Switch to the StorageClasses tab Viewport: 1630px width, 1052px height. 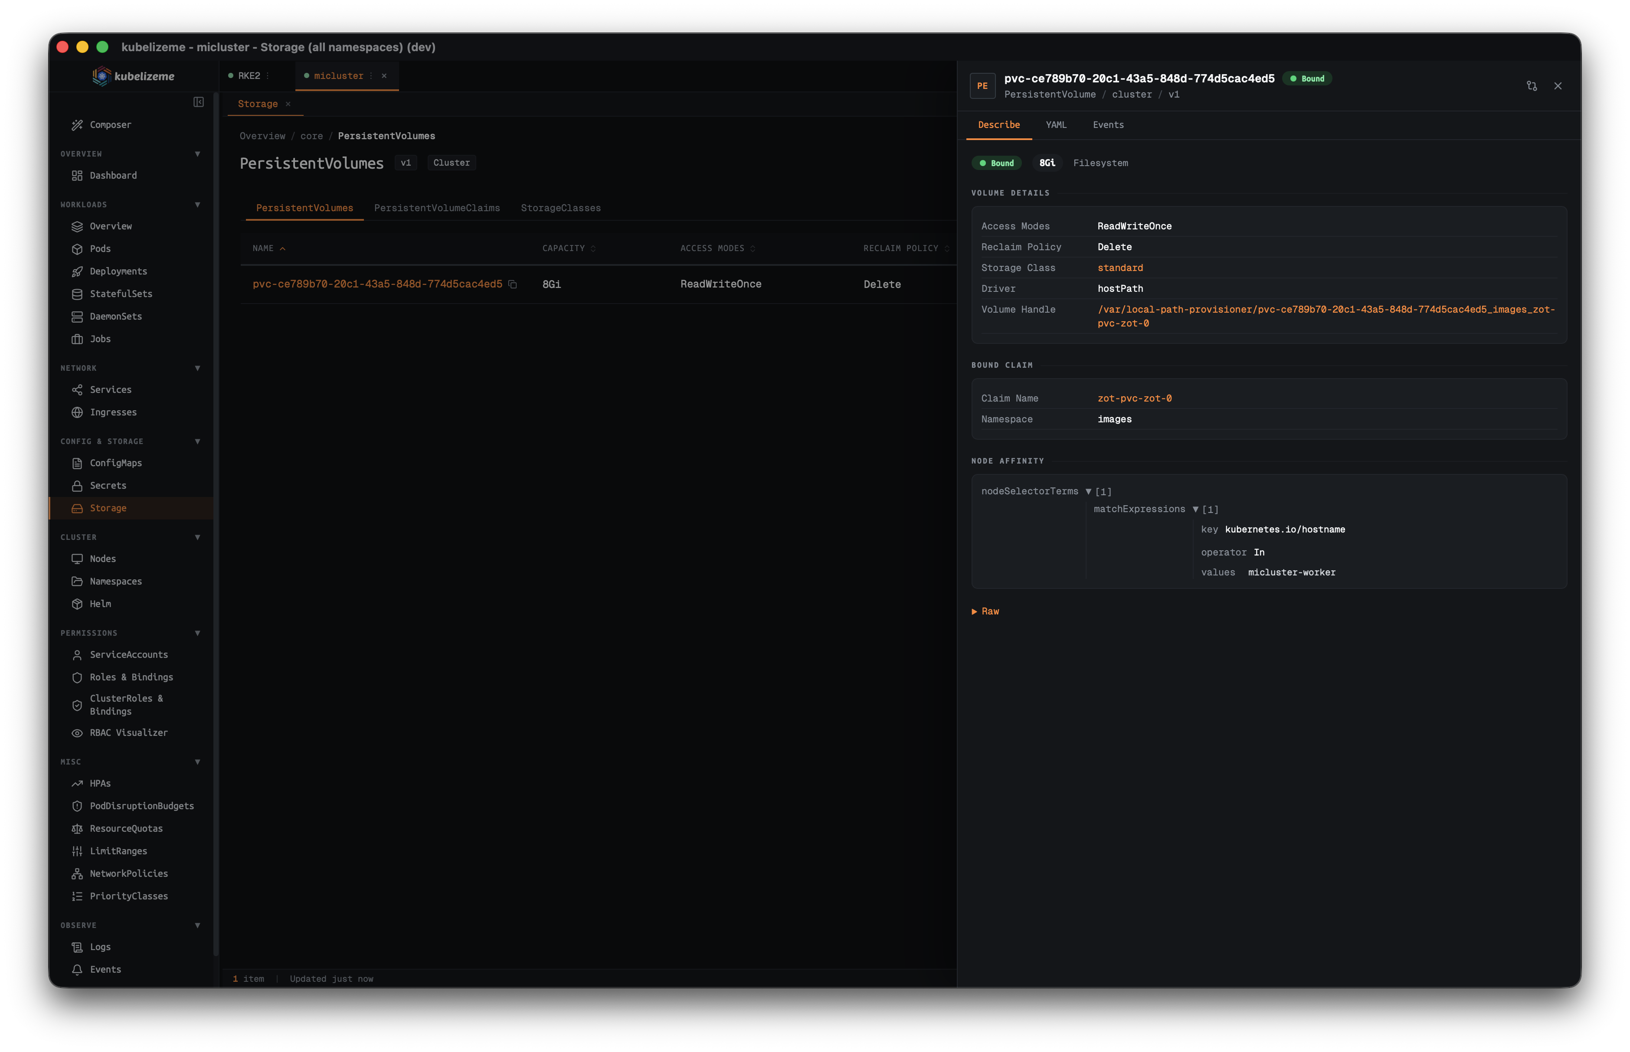click(561, 208)
